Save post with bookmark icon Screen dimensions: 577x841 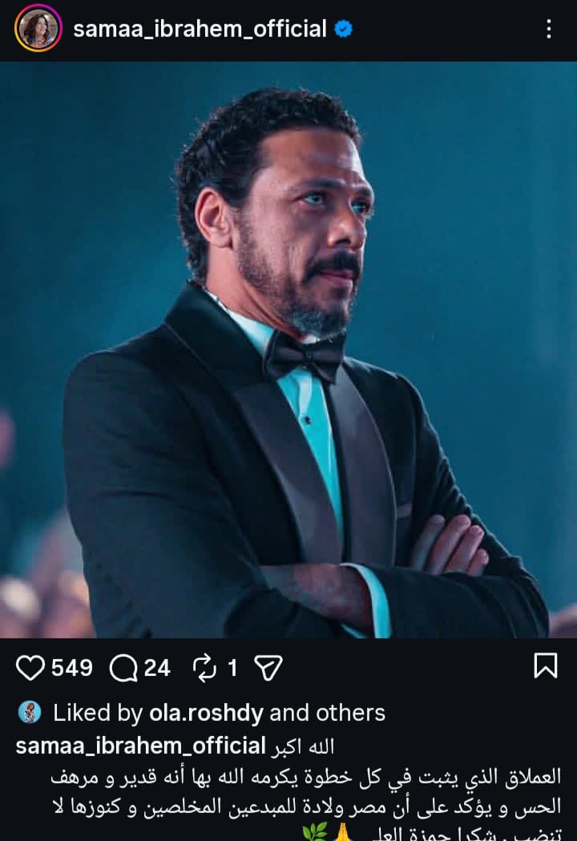(x=545, y=666)
